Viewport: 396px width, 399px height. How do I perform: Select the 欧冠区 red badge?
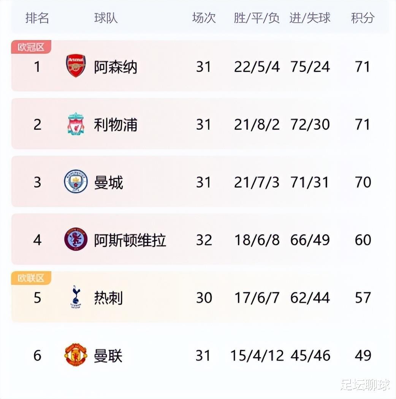pyautogui.click(x=31, y=47)
